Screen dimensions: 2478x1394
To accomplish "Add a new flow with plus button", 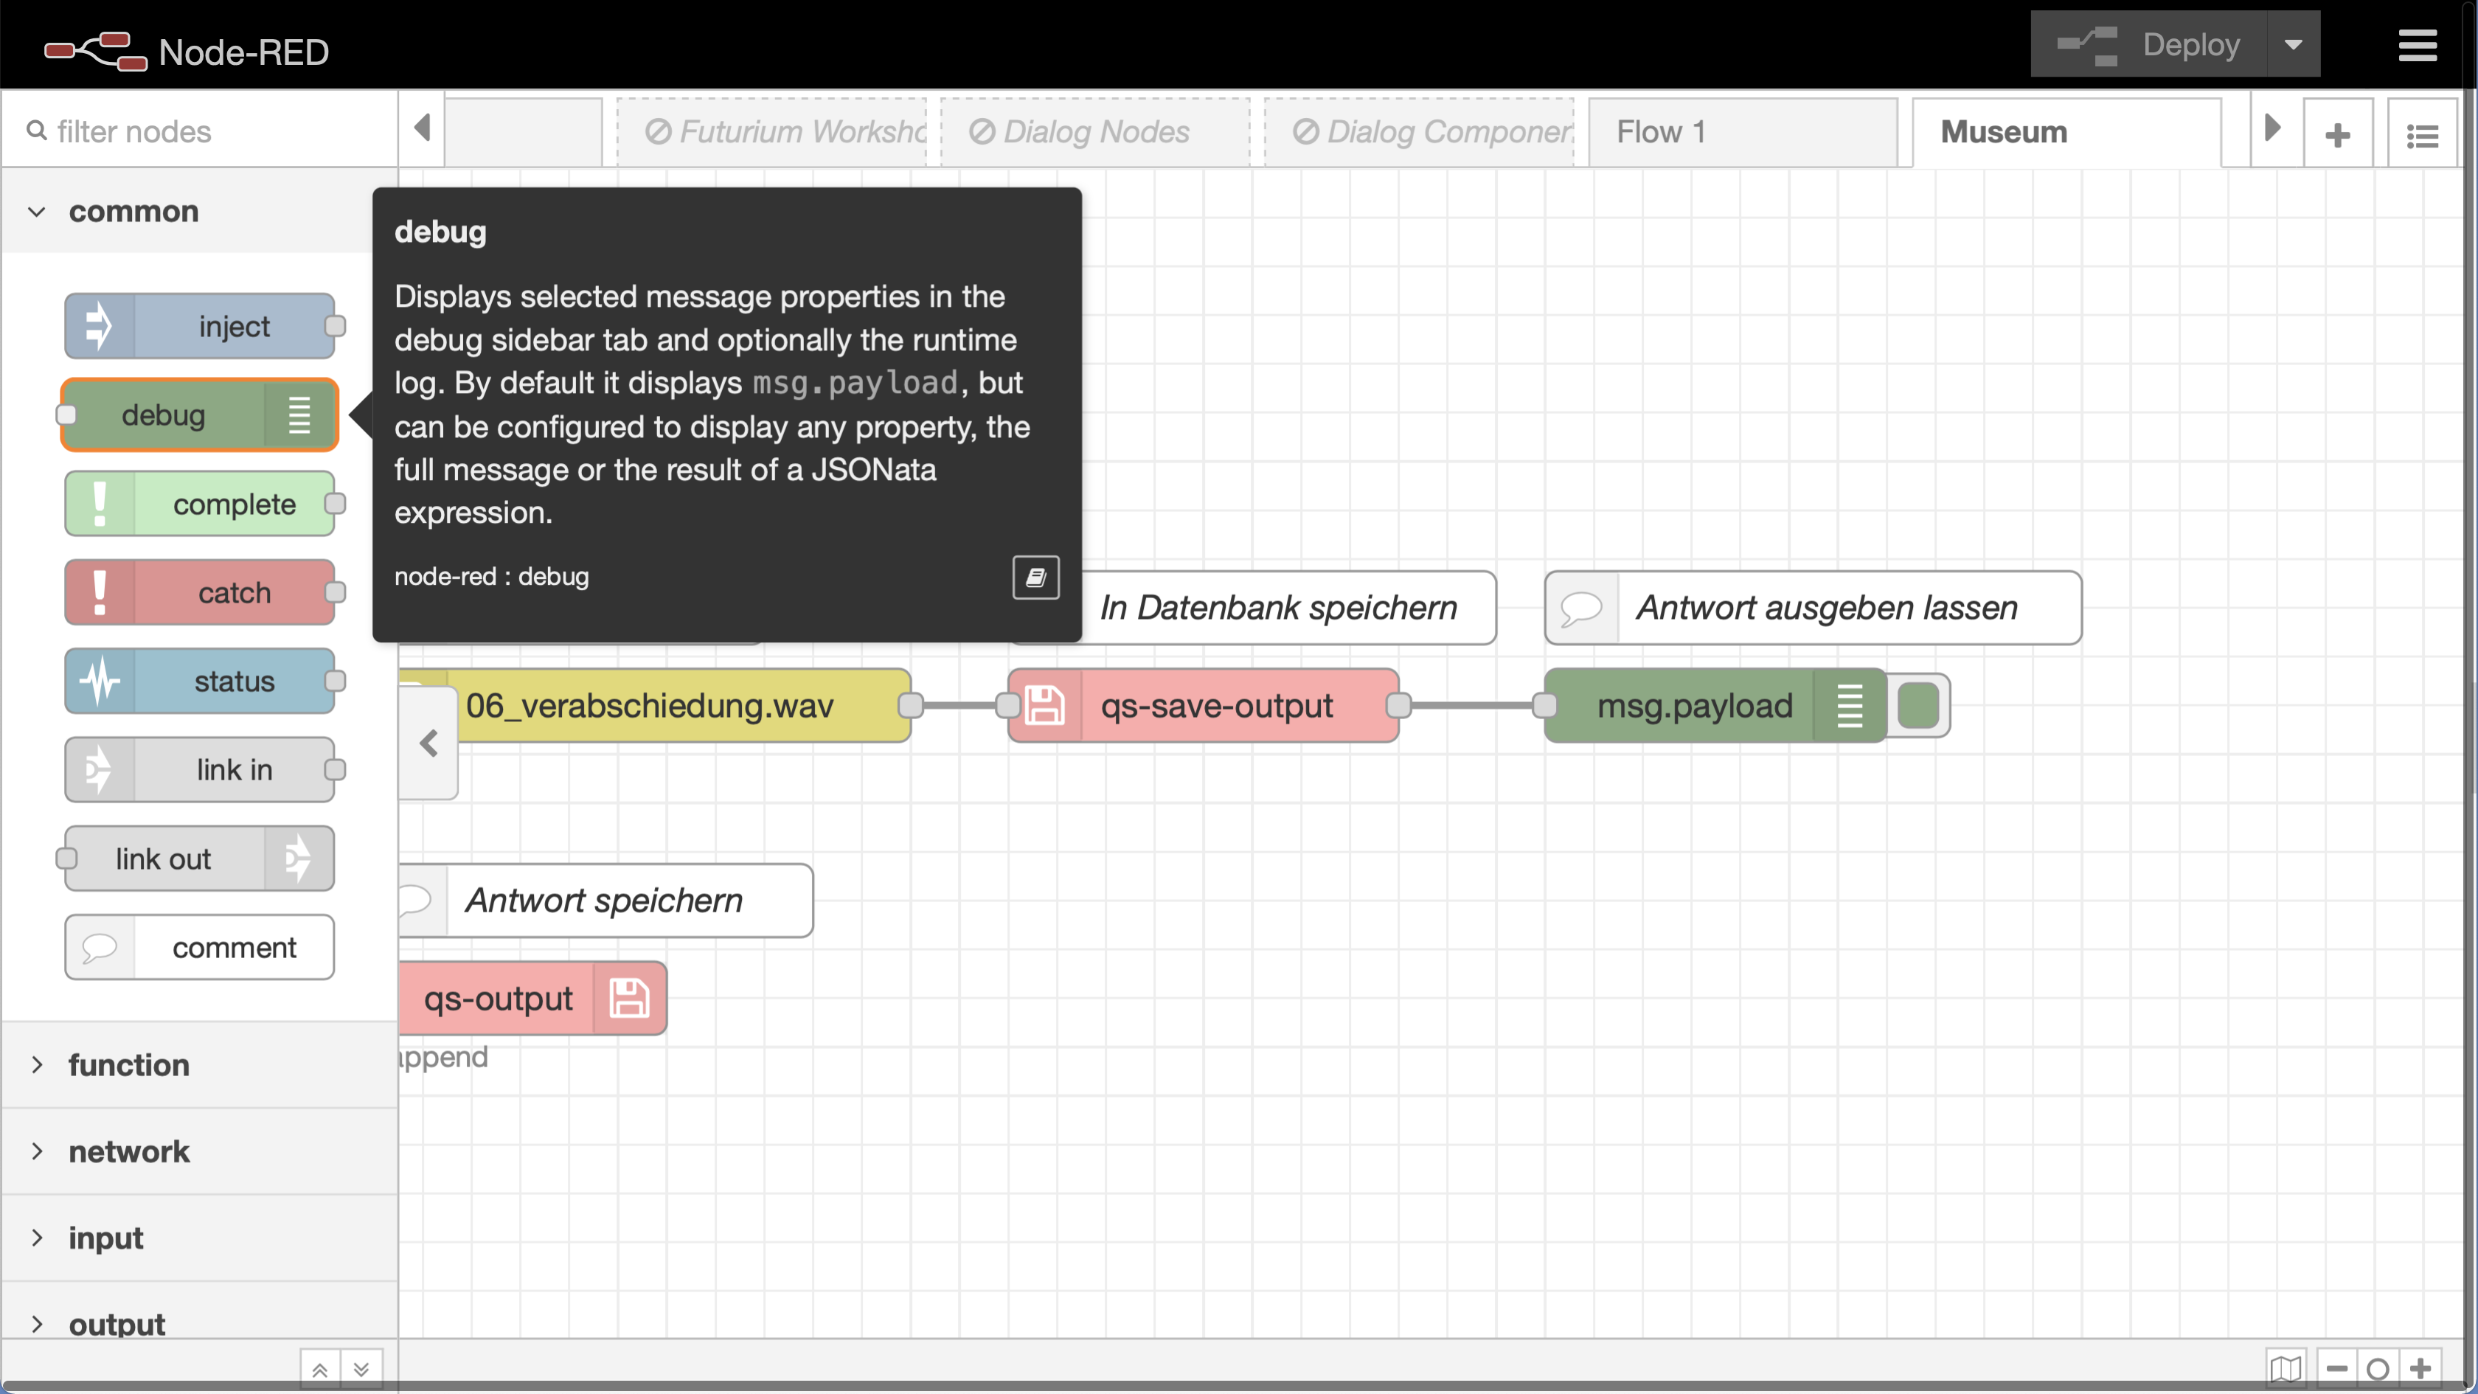I will point(2338,133).
